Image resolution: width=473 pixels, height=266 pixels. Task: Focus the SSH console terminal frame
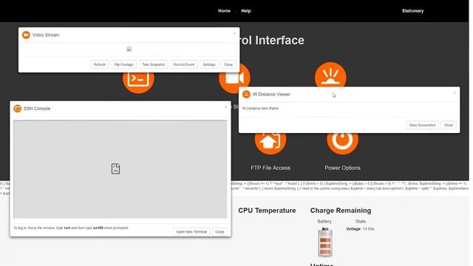click(120, 169)
